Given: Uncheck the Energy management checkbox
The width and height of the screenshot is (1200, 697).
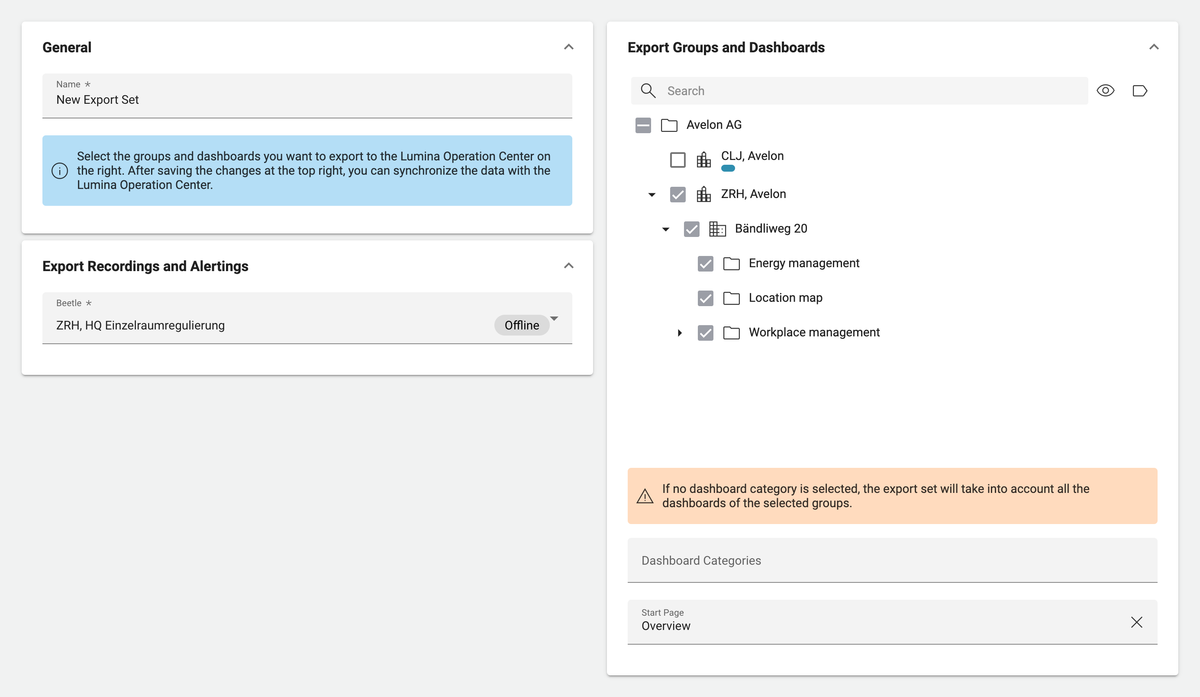Looking at the screenshot, I should (705, 264).
